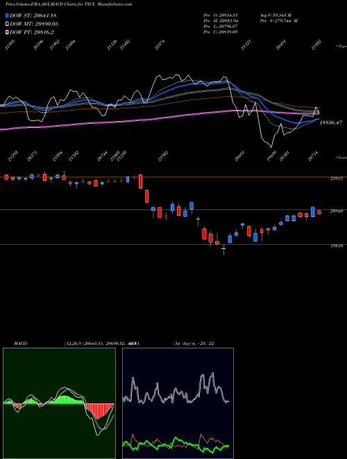Click the 21126 tops label

point(112,45)
